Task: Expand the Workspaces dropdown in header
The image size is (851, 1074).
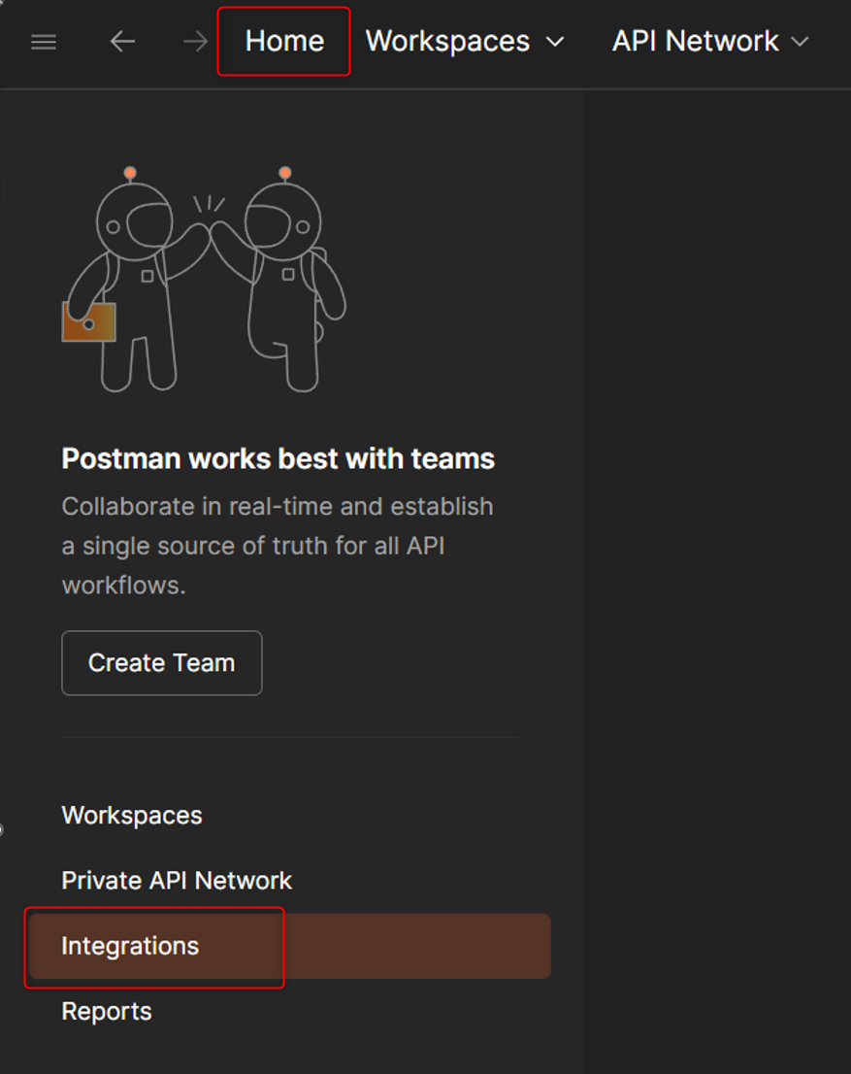Action: click(465, 41)
